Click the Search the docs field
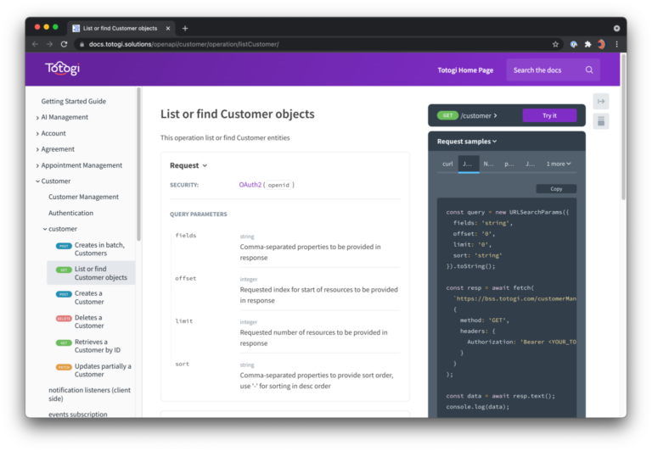The height and width of the screenshot is (451, 652). pyautogui.click(x=545, y=70)
